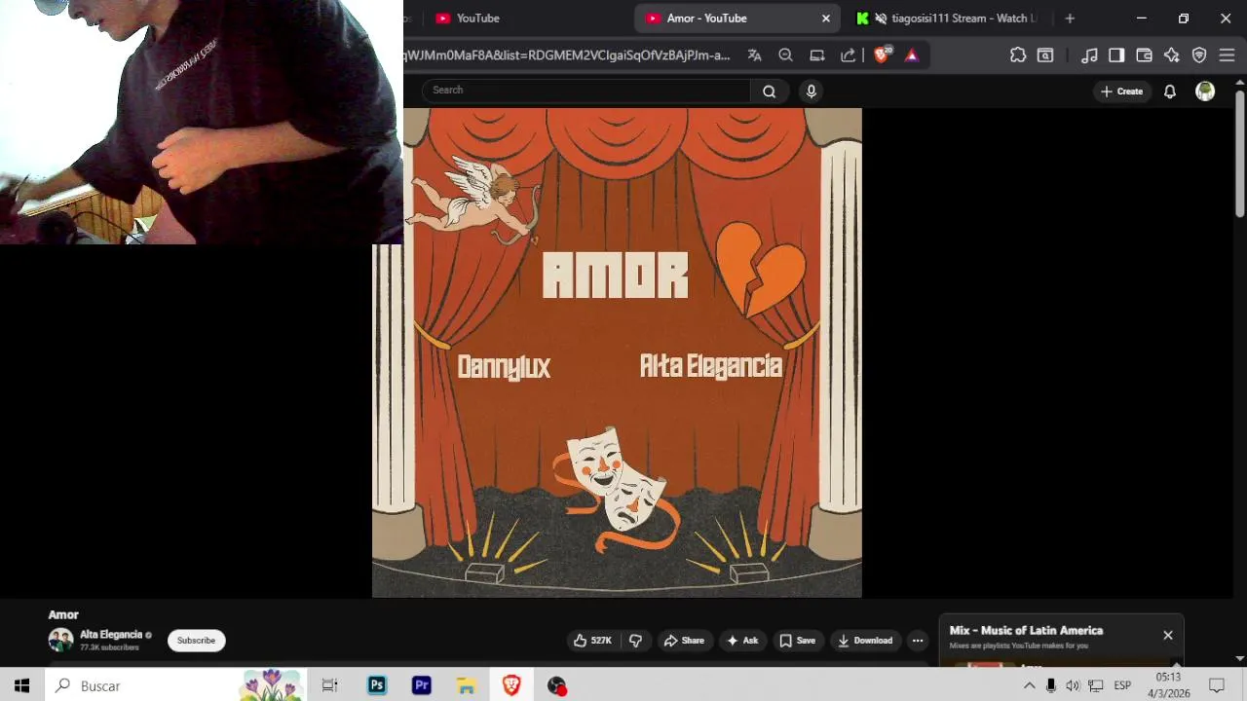
Task: Open the YouTube account avatar menu
Action: (x=1205, y=92)
